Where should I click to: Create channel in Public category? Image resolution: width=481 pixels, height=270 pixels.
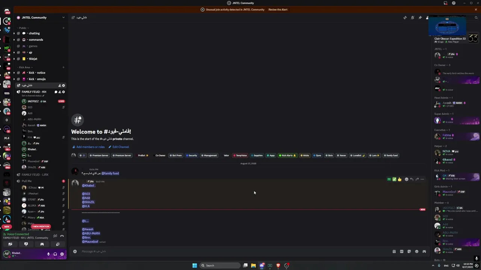(x=63, y=28)
